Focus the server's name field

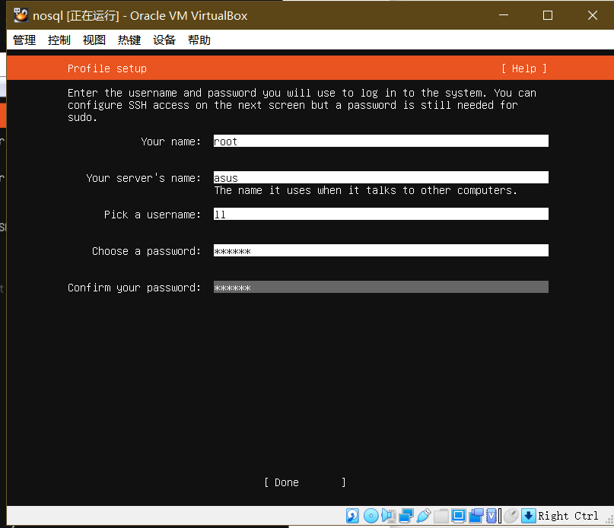tap(380, 177)
